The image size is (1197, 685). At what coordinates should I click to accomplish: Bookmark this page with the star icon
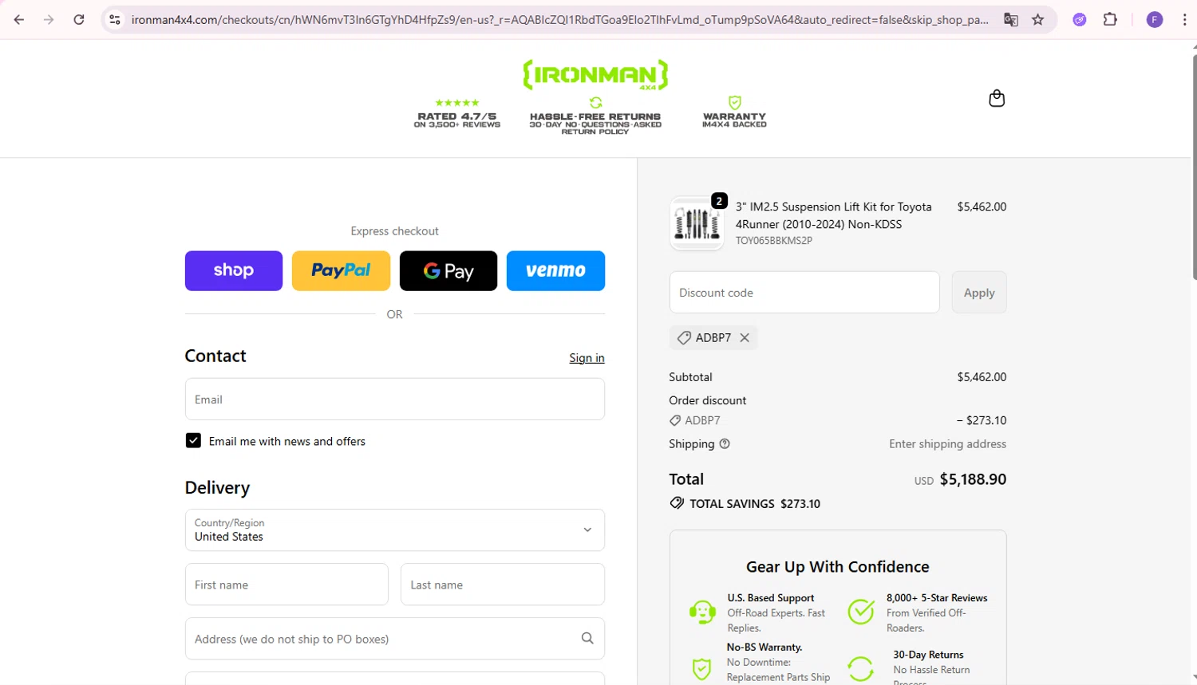tap(1037, 19)
